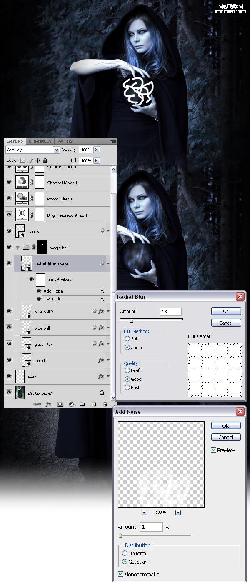Click the link icon on Photo Filter layer
Viewport: 250px width, 585px height.
point(31,199)
